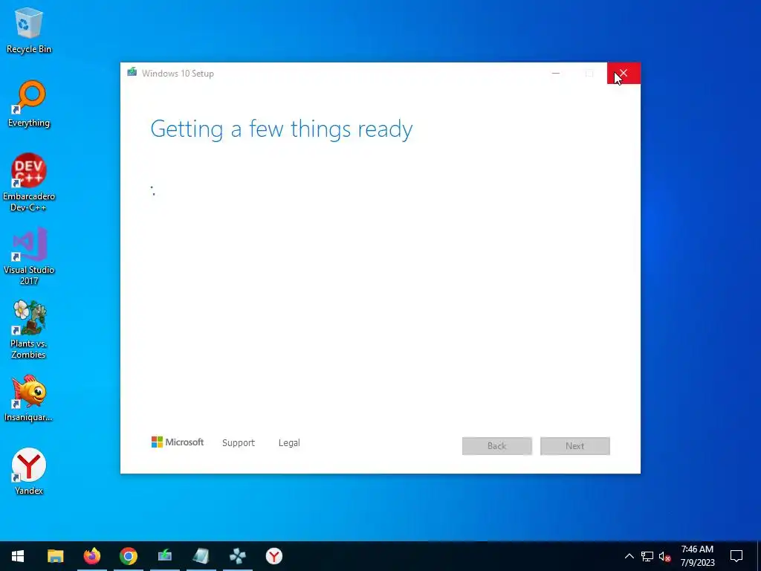Select the Everything search desktop shortcut
This screenshot has height=571, width=761.
click(x=29, y=104)
